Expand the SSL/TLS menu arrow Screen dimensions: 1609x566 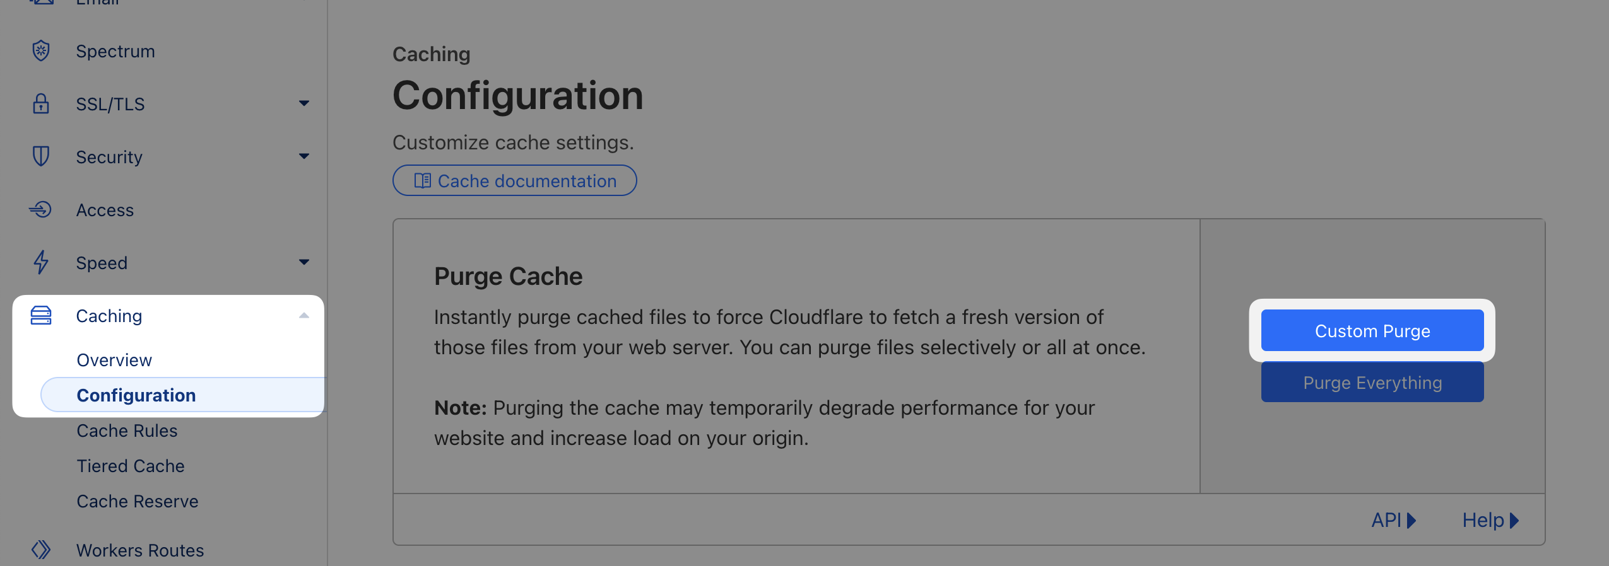coord(304,103)
